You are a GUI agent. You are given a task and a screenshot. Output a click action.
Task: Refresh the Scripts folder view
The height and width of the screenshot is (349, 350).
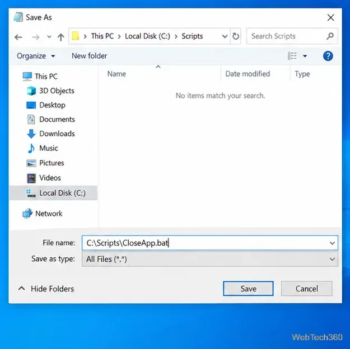tap(236, 36)
